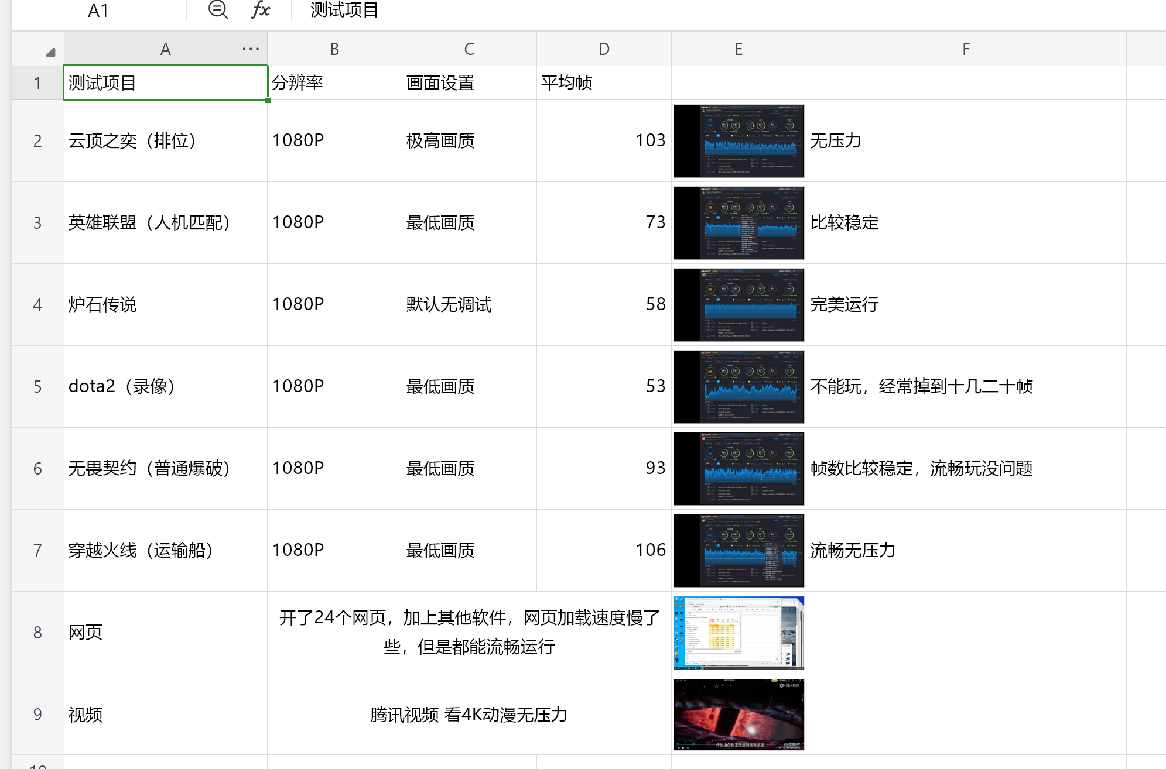Image resolution: width=1166 pixels, height=769 pixels.
Task: Click the zoom magnifier icon in formula bar
Action: [x=218, y=10]
